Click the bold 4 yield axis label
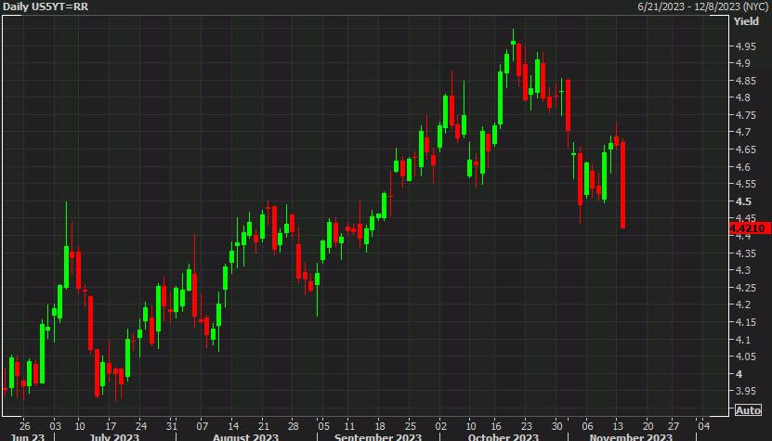772x441 pixels. [739, 374]
